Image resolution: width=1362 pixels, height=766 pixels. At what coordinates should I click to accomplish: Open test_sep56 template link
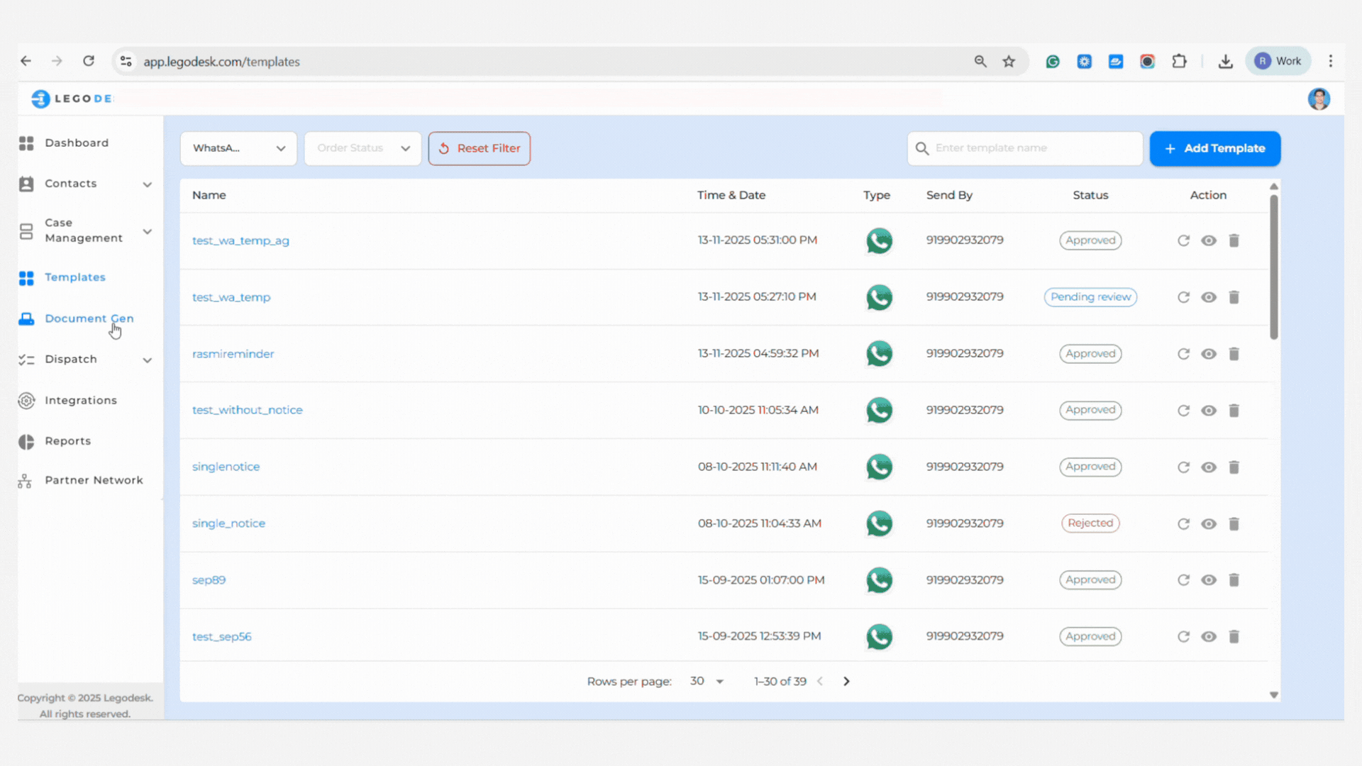coord(221,637)
